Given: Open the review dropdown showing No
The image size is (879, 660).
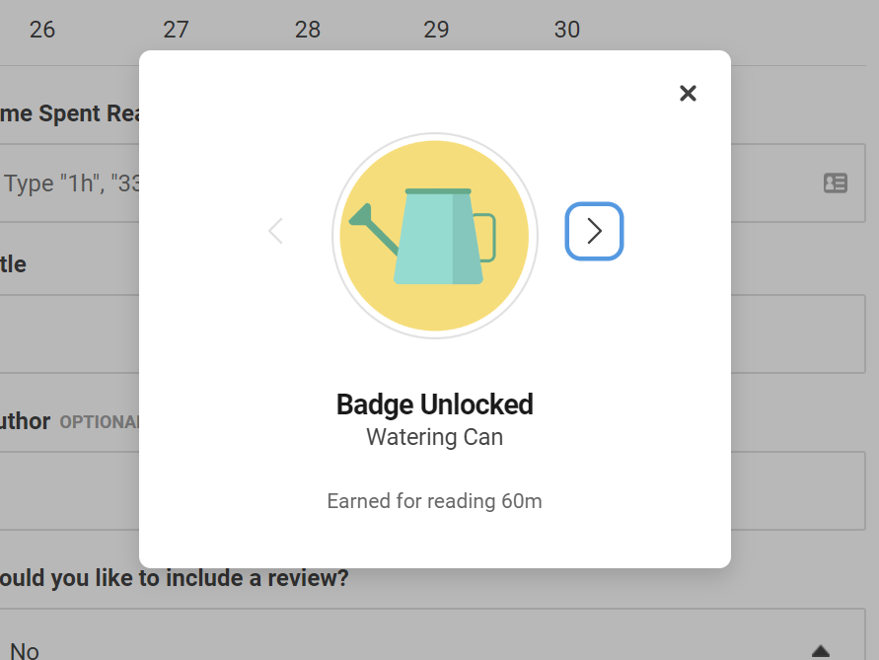Looking at the screenshot, I should 432,634.
